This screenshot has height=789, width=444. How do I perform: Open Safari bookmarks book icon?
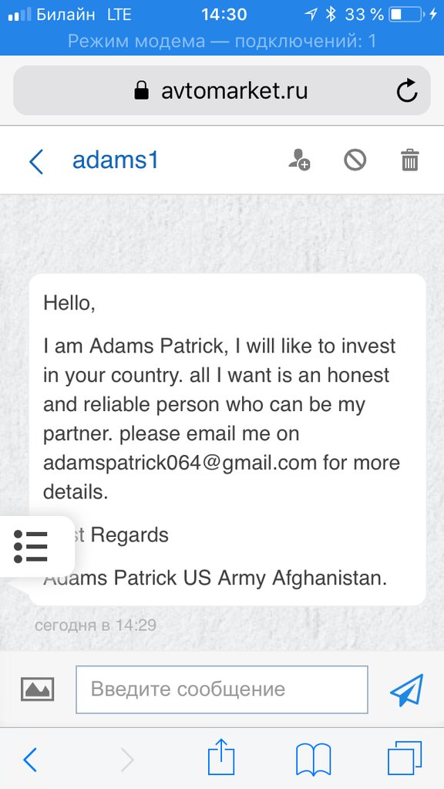[313, 759]
